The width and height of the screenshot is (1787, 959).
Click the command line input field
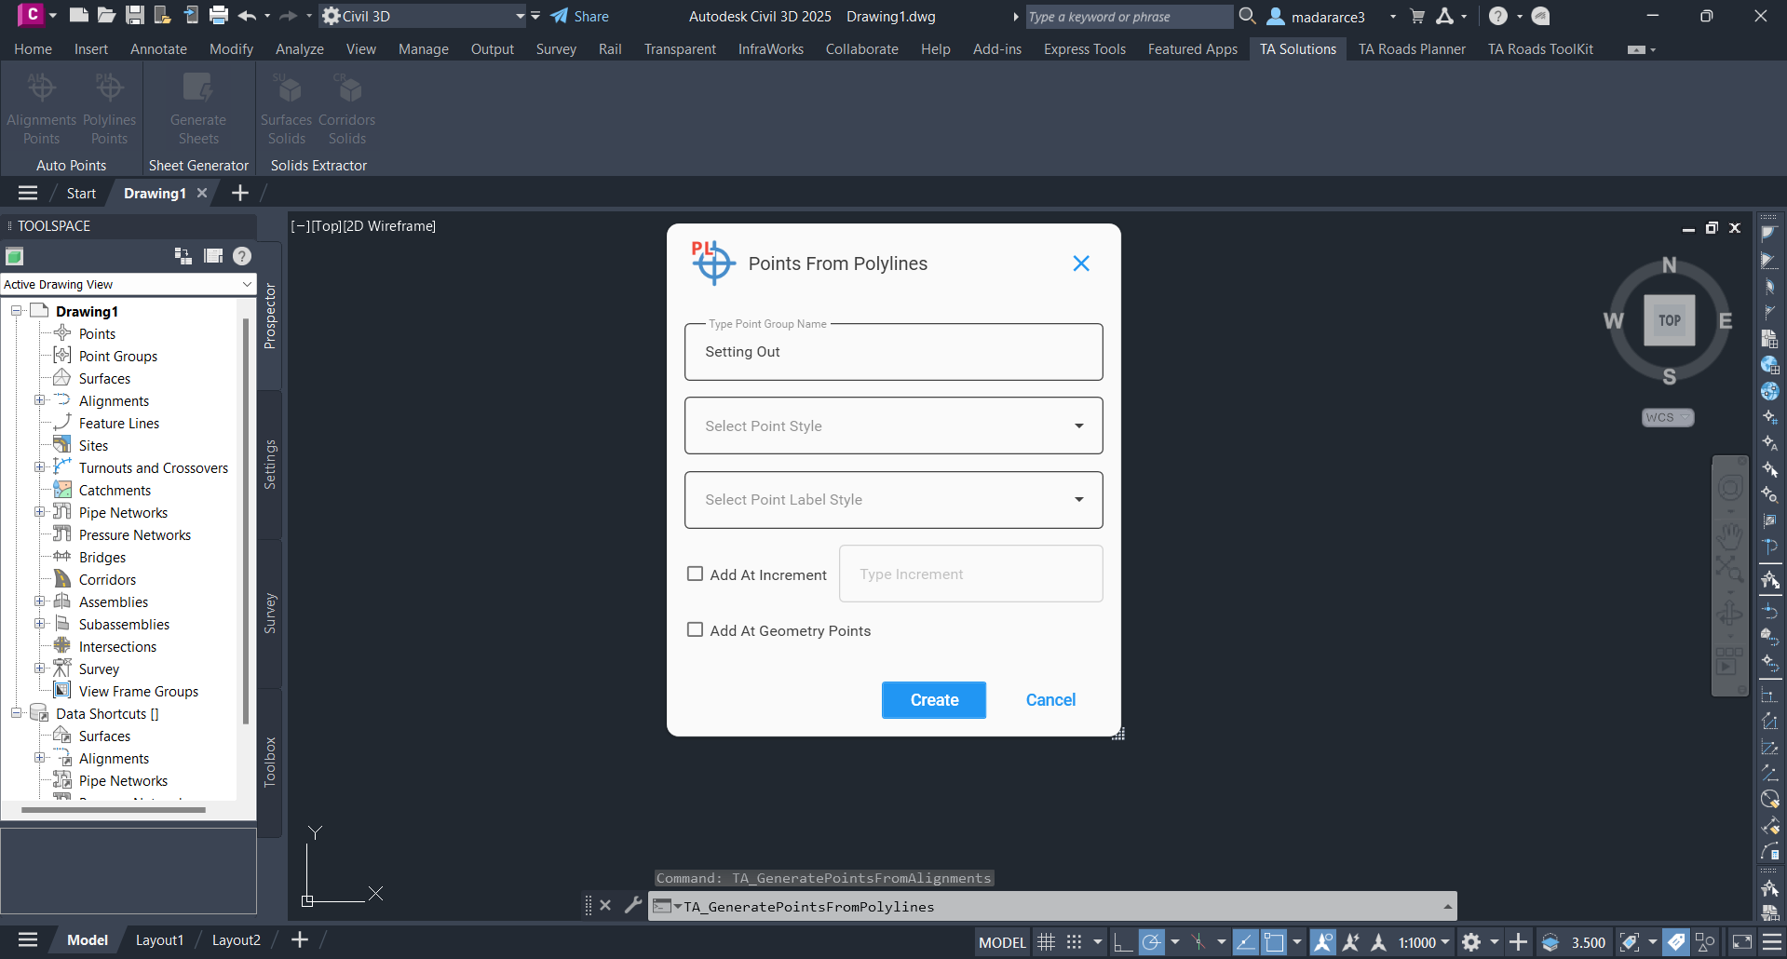(1052, 907)
